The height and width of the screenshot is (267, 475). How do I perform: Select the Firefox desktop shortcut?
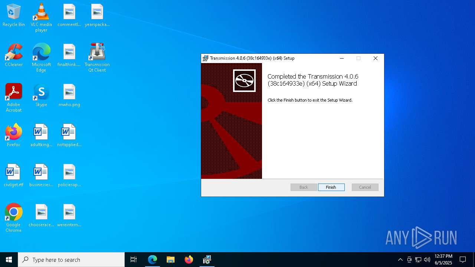click(14, 136)
